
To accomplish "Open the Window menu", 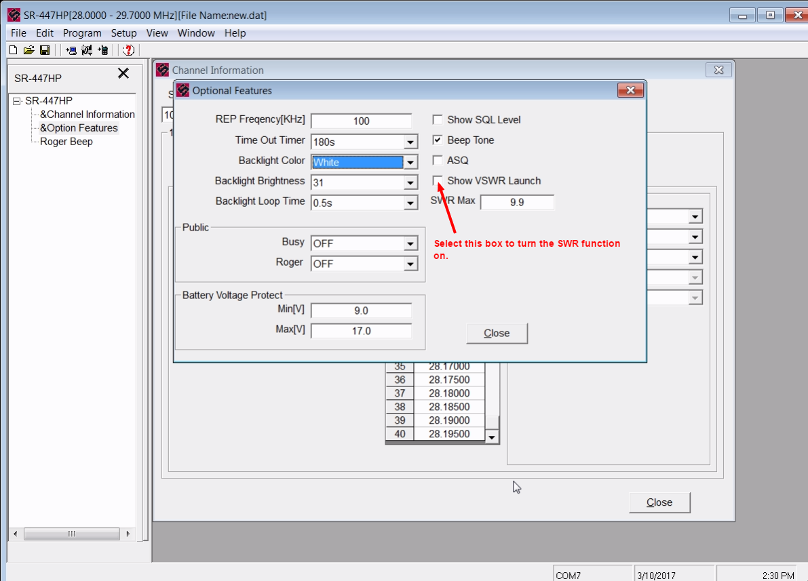I will [x=196, y=33].
